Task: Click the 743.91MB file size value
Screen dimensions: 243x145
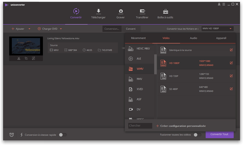Action: pyautogui.click(x=107, y=50)
